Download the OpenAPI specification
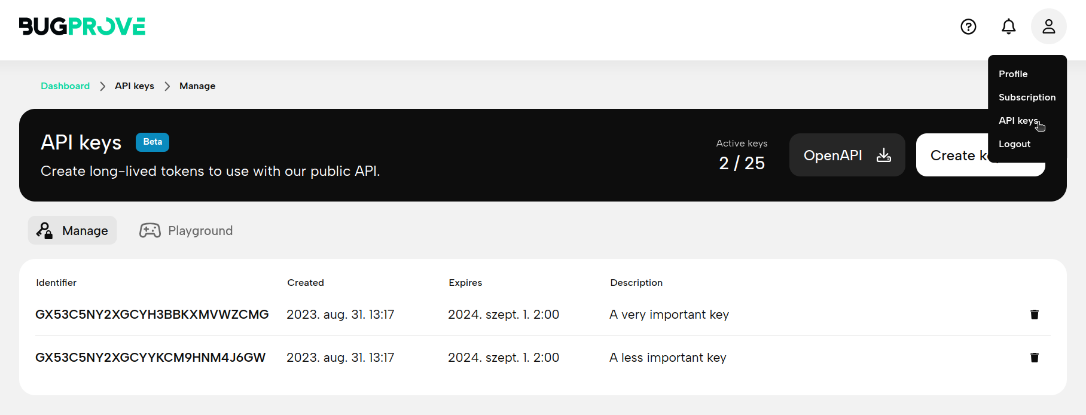 (x=847, y=155)
